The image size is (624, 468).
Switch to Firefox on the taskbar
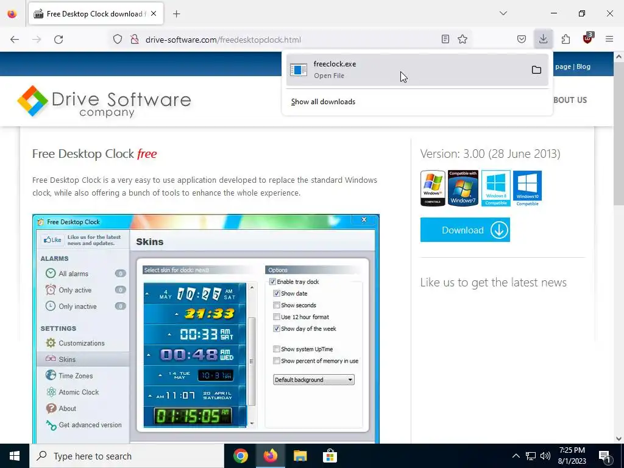point(270,456)
